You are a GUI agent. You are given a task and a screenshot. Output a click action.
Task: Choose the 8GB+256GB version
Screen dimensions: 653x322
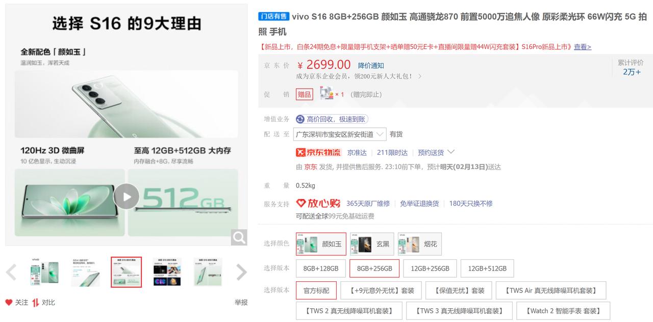374,269
